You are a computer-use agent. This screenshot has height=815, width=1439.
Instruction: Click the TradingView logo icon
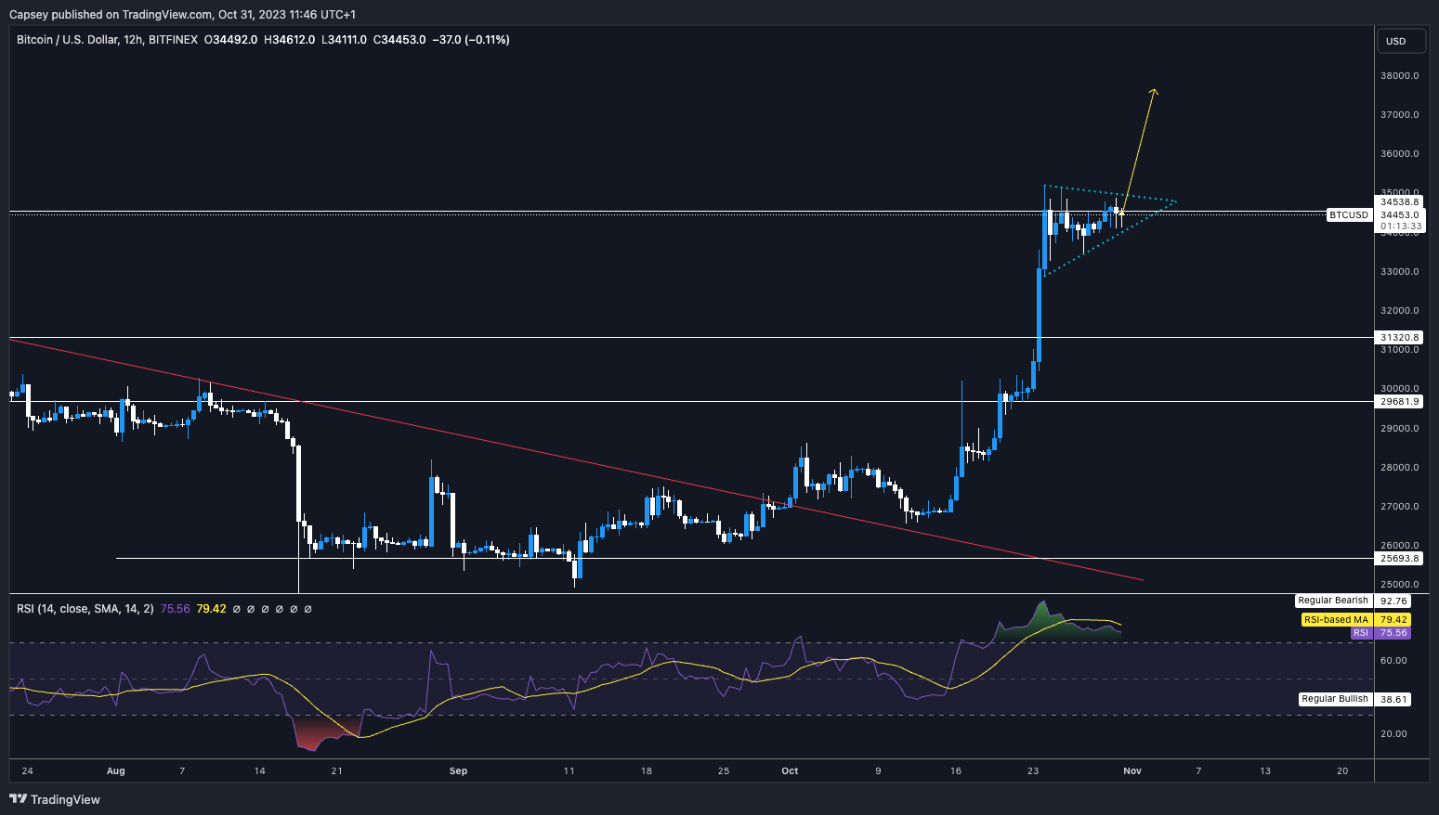tap(18, 799)
